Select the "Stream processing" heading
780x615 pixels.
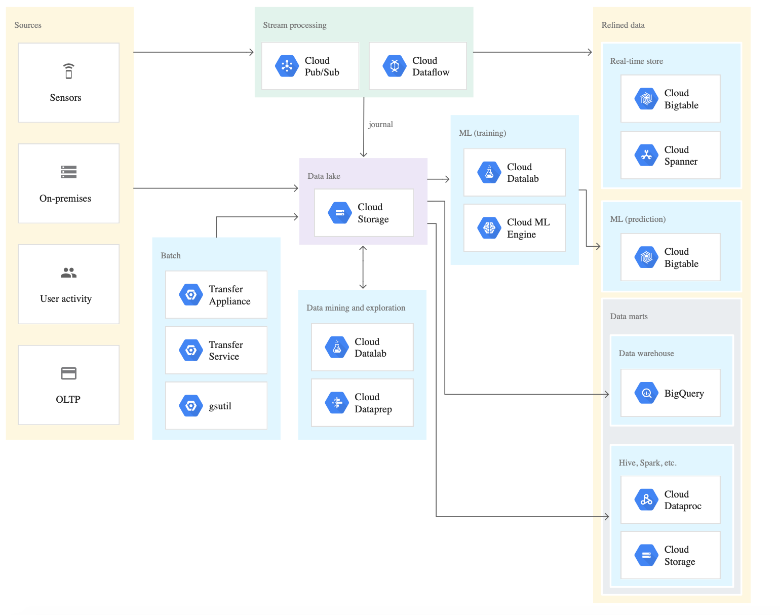[295, 25]
